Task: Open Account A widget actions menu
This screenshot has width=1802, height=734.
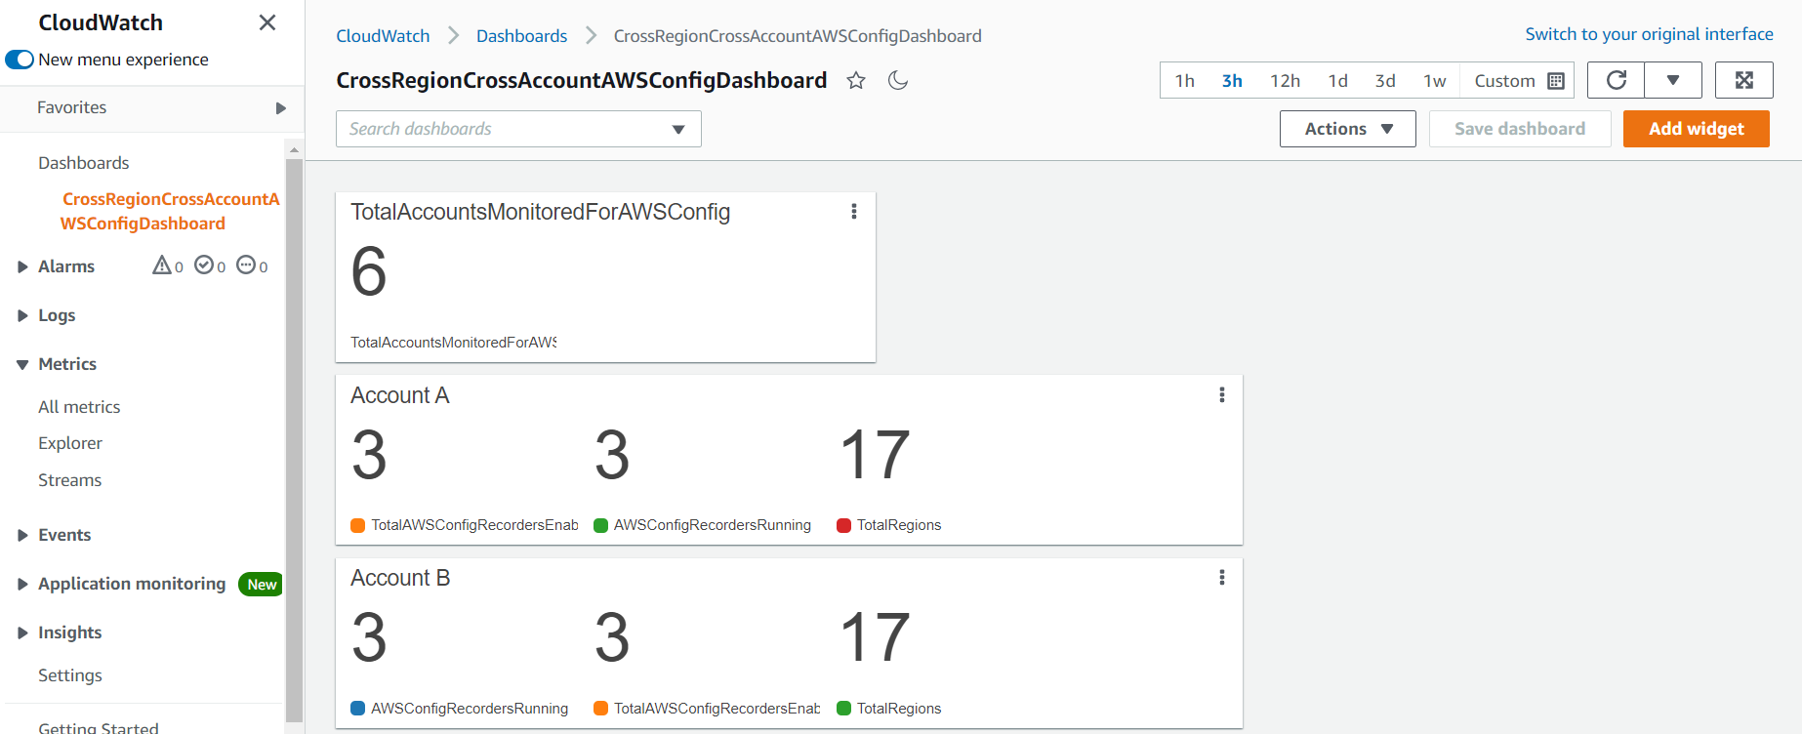Action: pyautogui.click(x=1221, y=394)
